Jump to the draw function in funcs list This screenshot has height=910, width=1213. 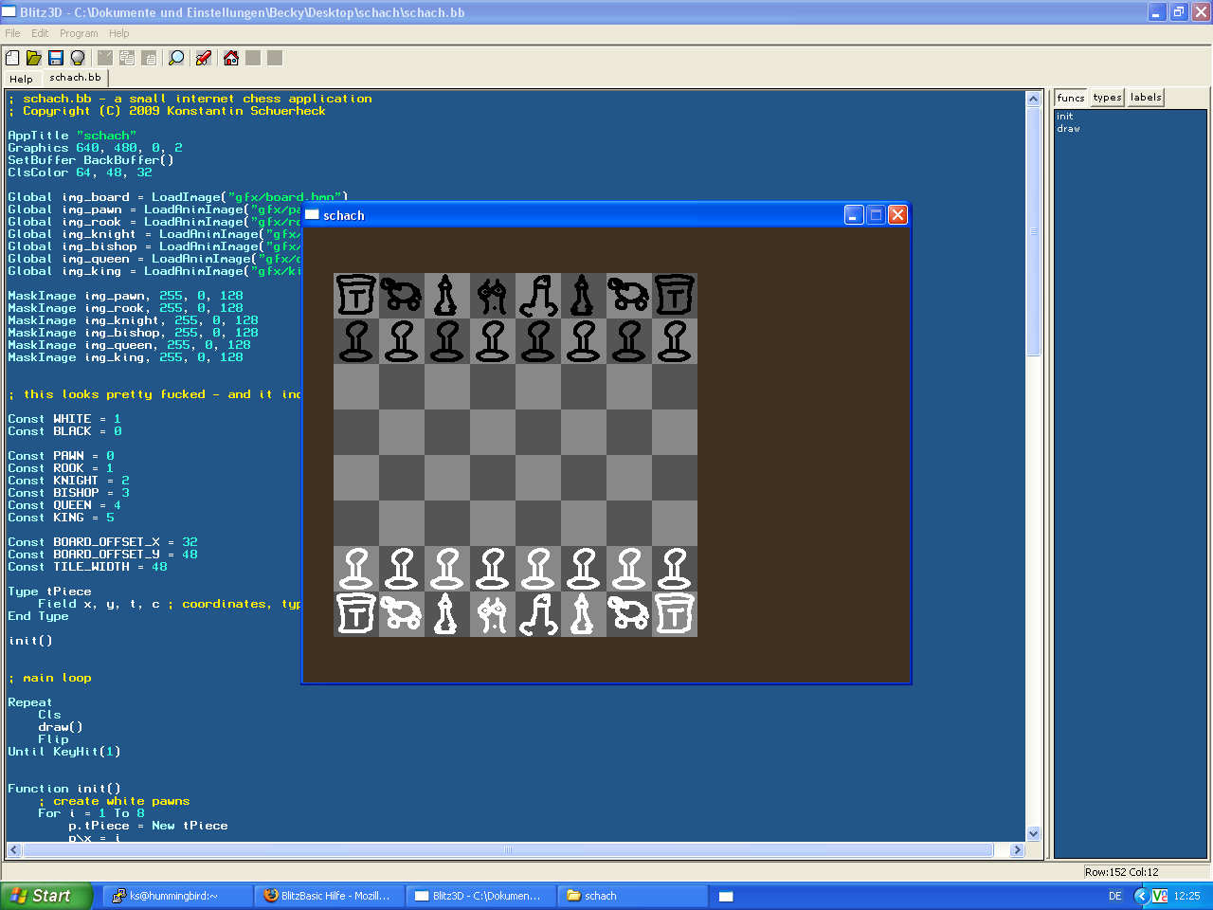tap(1068, 129)
